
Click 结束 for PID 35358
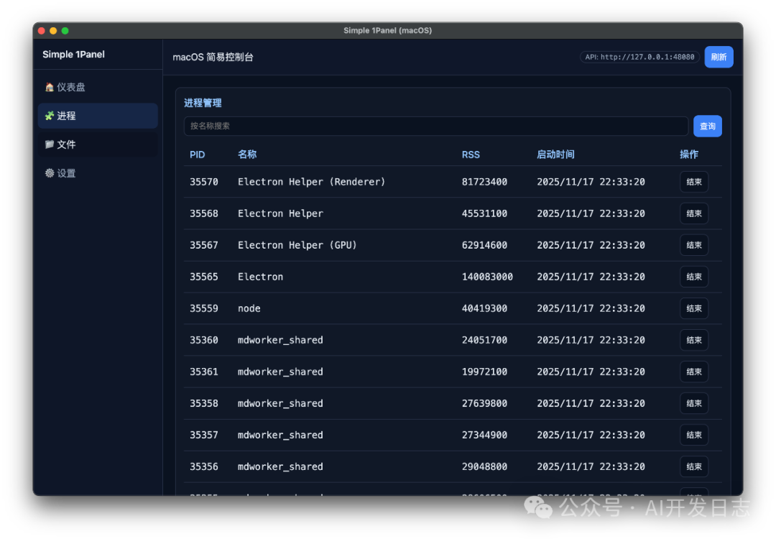pos(694,403)
